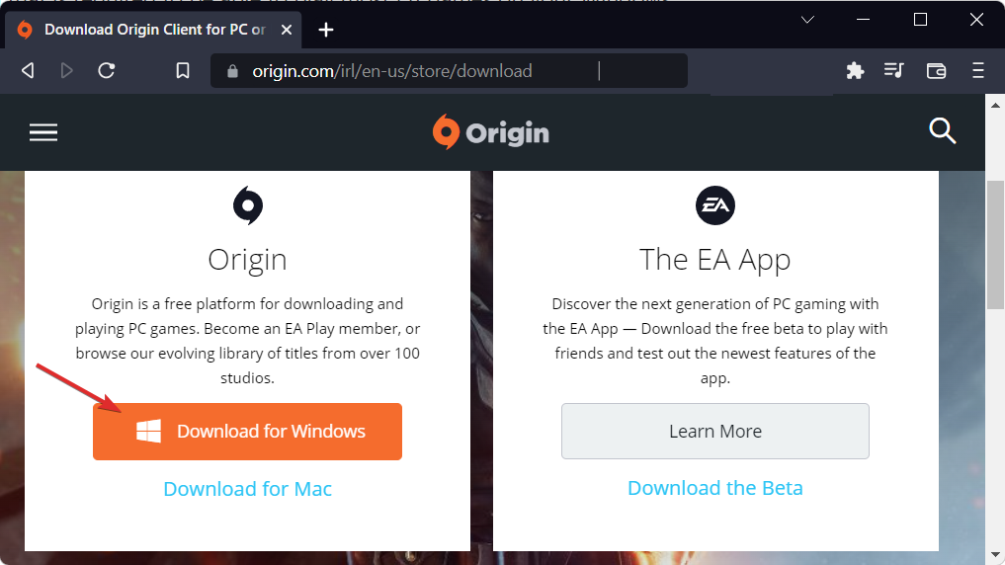The image size is (1005, 565).
Task: Open the Origin site hamburger menu
Action: point(43,132)
